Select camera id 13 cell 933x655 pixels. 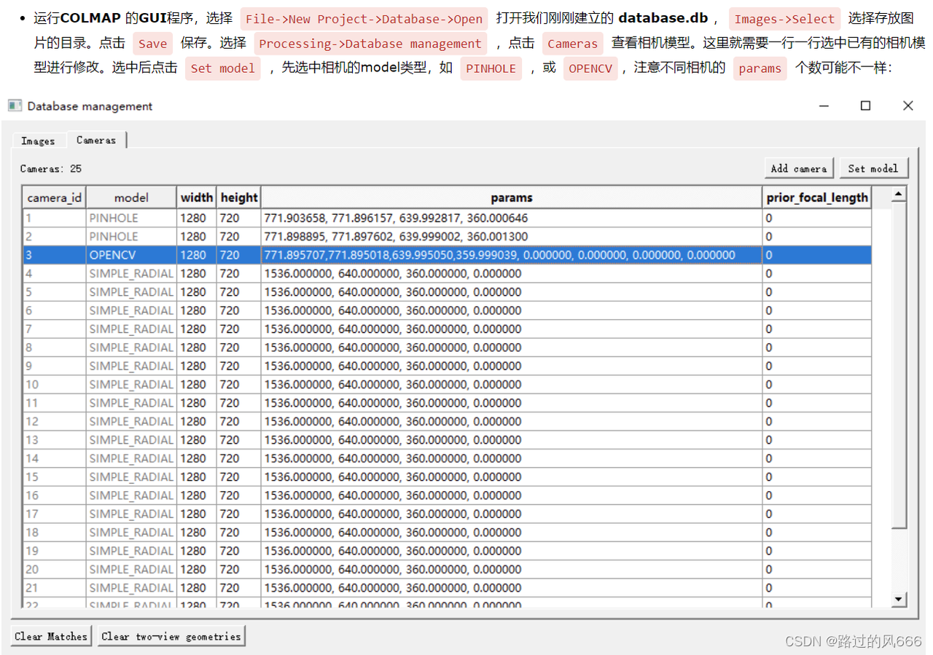pyautogui.click(x=55, y=440)
